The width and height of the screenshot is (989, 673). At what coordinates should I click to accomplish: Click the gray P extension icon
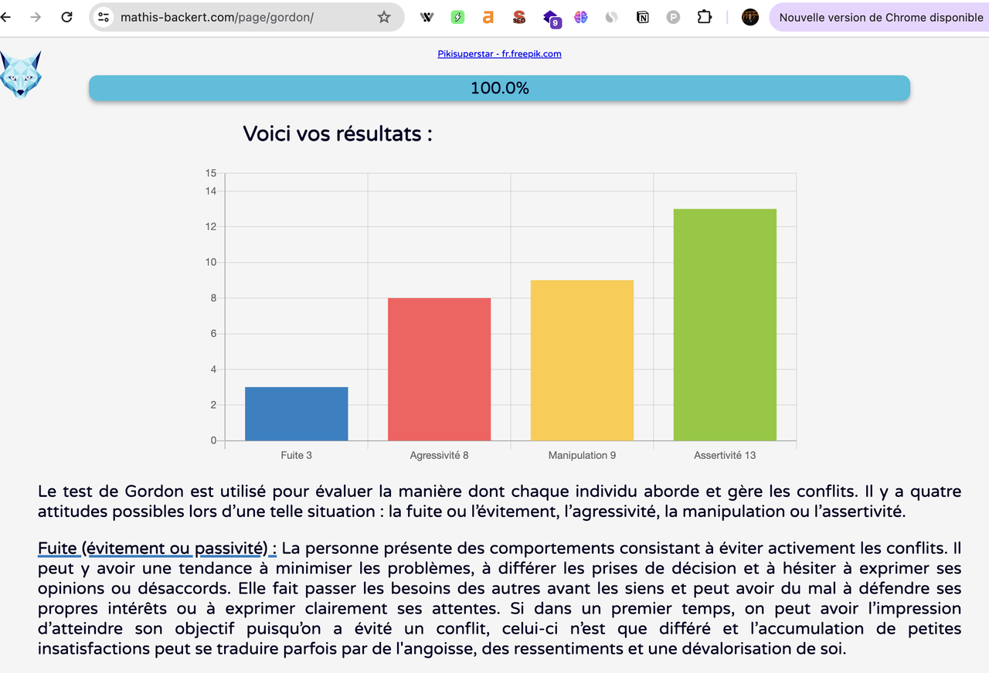coord(672,16)
